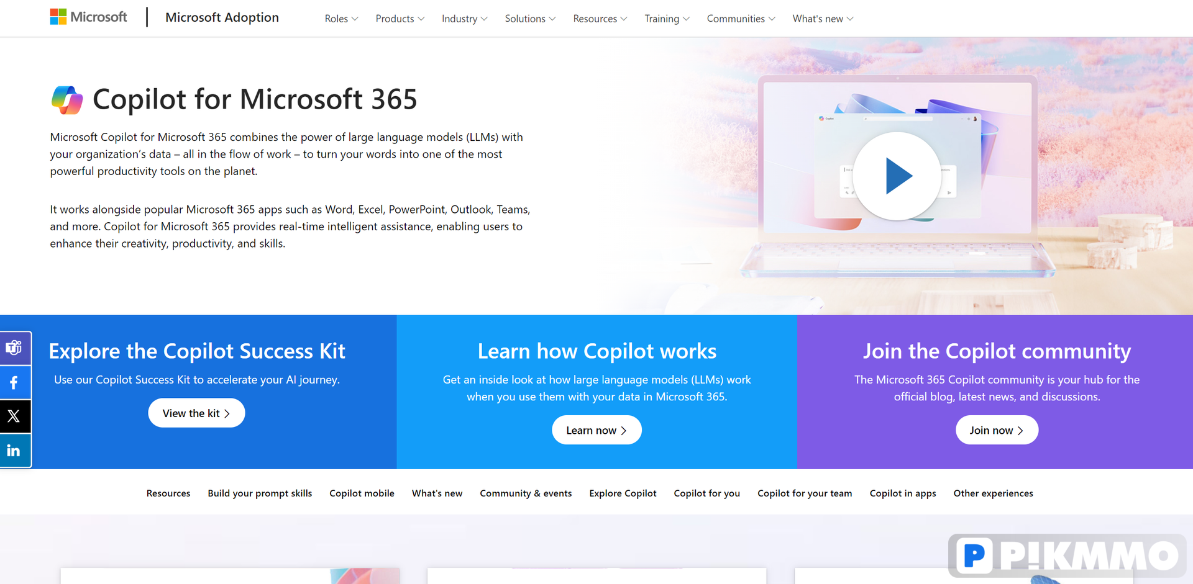
Task: Open Community & events section
Action: click(526, 493)
